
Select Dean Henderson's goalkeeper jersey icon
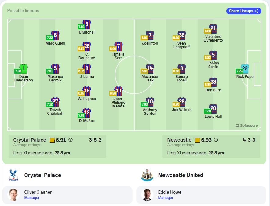pos(24,69)
